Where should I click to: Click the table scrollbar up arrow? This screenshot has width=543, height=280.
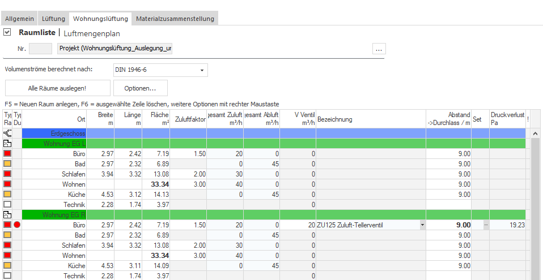535,133
